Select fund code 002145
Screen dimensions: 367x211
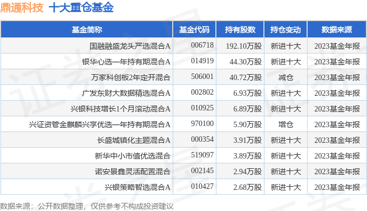(202, 171)
